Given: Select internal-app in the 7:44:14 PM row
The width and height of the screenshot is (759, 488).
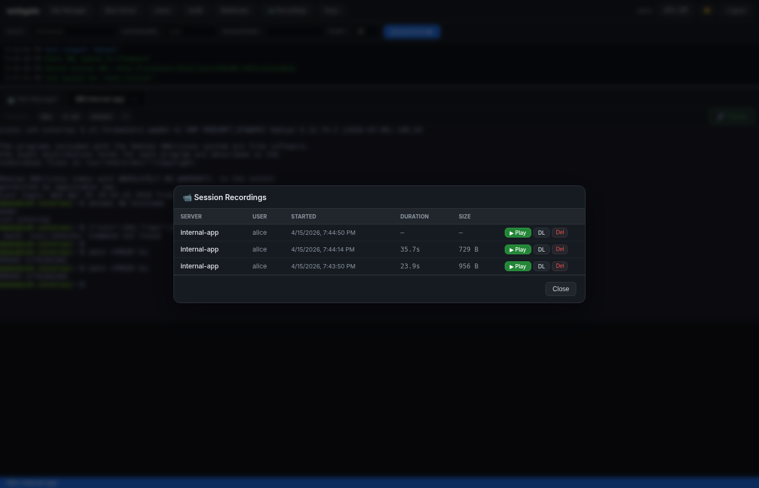Looking at the screenshot, I should point(200,249).
